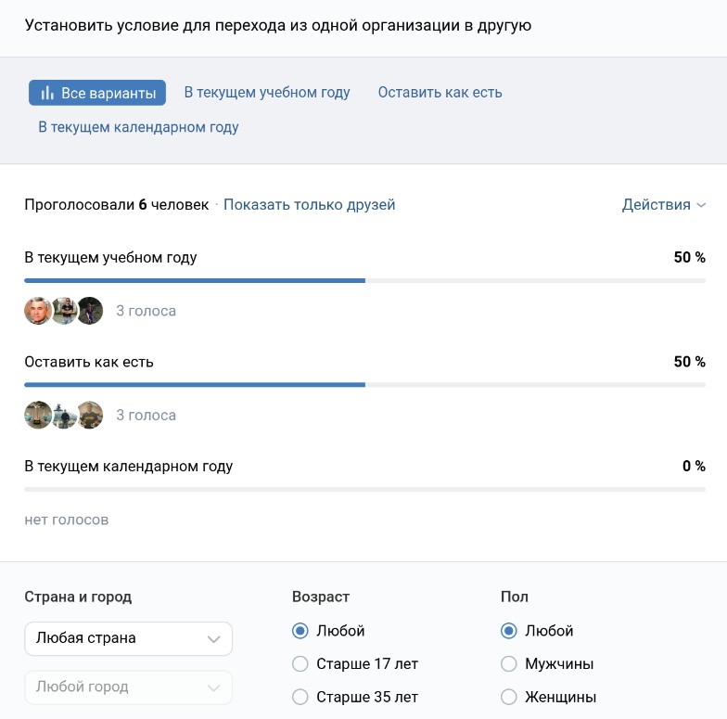Expand the Любой город dropdown
Image resolution: width=727 pixels, height=719 pixels.
pyautogui.click(x=128, y=687)
